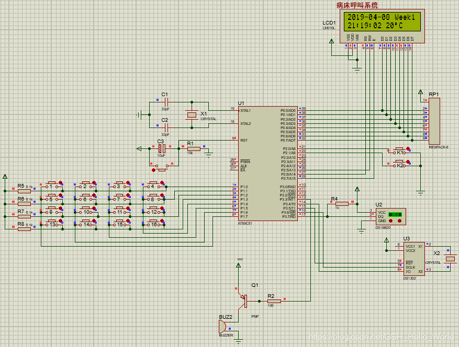
Task: Click the P3.7/RD pin label on U1
Action: [288, 217]
